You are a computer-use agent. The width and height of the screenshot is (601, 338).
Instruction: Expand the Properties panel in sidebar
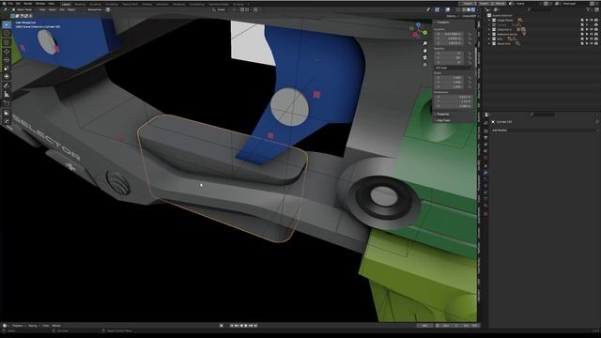pyautogui.click(x=442, y=115)
